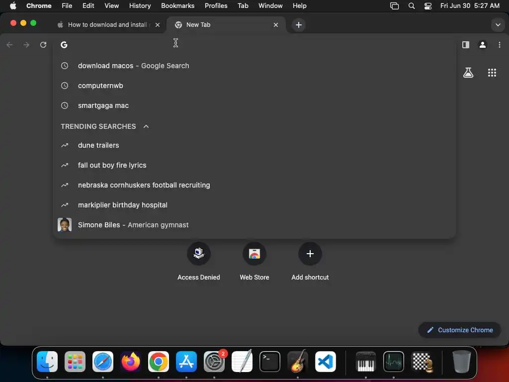Open the Trash in the Dock
The image size is (509, 382).
pyautogui.click(x=461, y=362)
